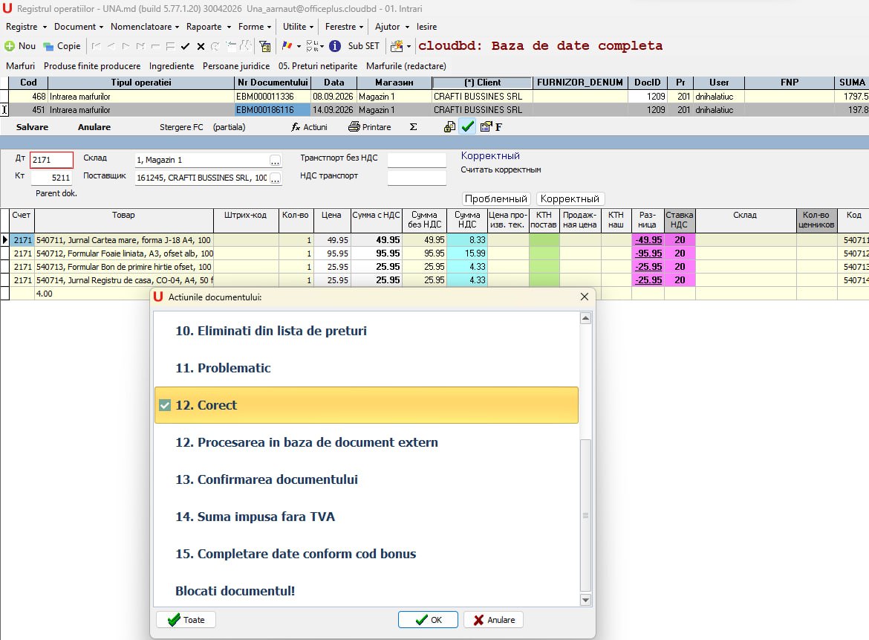
Task: Click the properties form icon beside F
Action: (486, 127)
